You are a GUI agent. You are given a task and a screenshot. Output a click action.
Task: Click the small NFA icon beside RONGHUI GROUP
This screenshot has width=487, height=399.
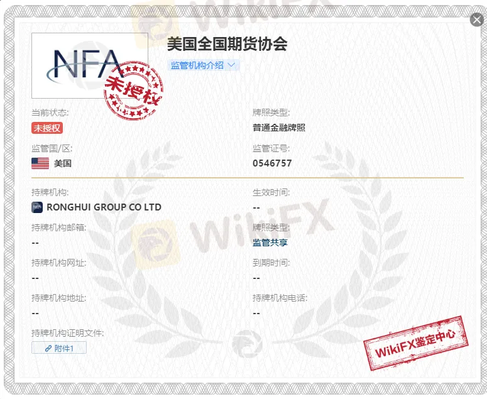point(36,207)
